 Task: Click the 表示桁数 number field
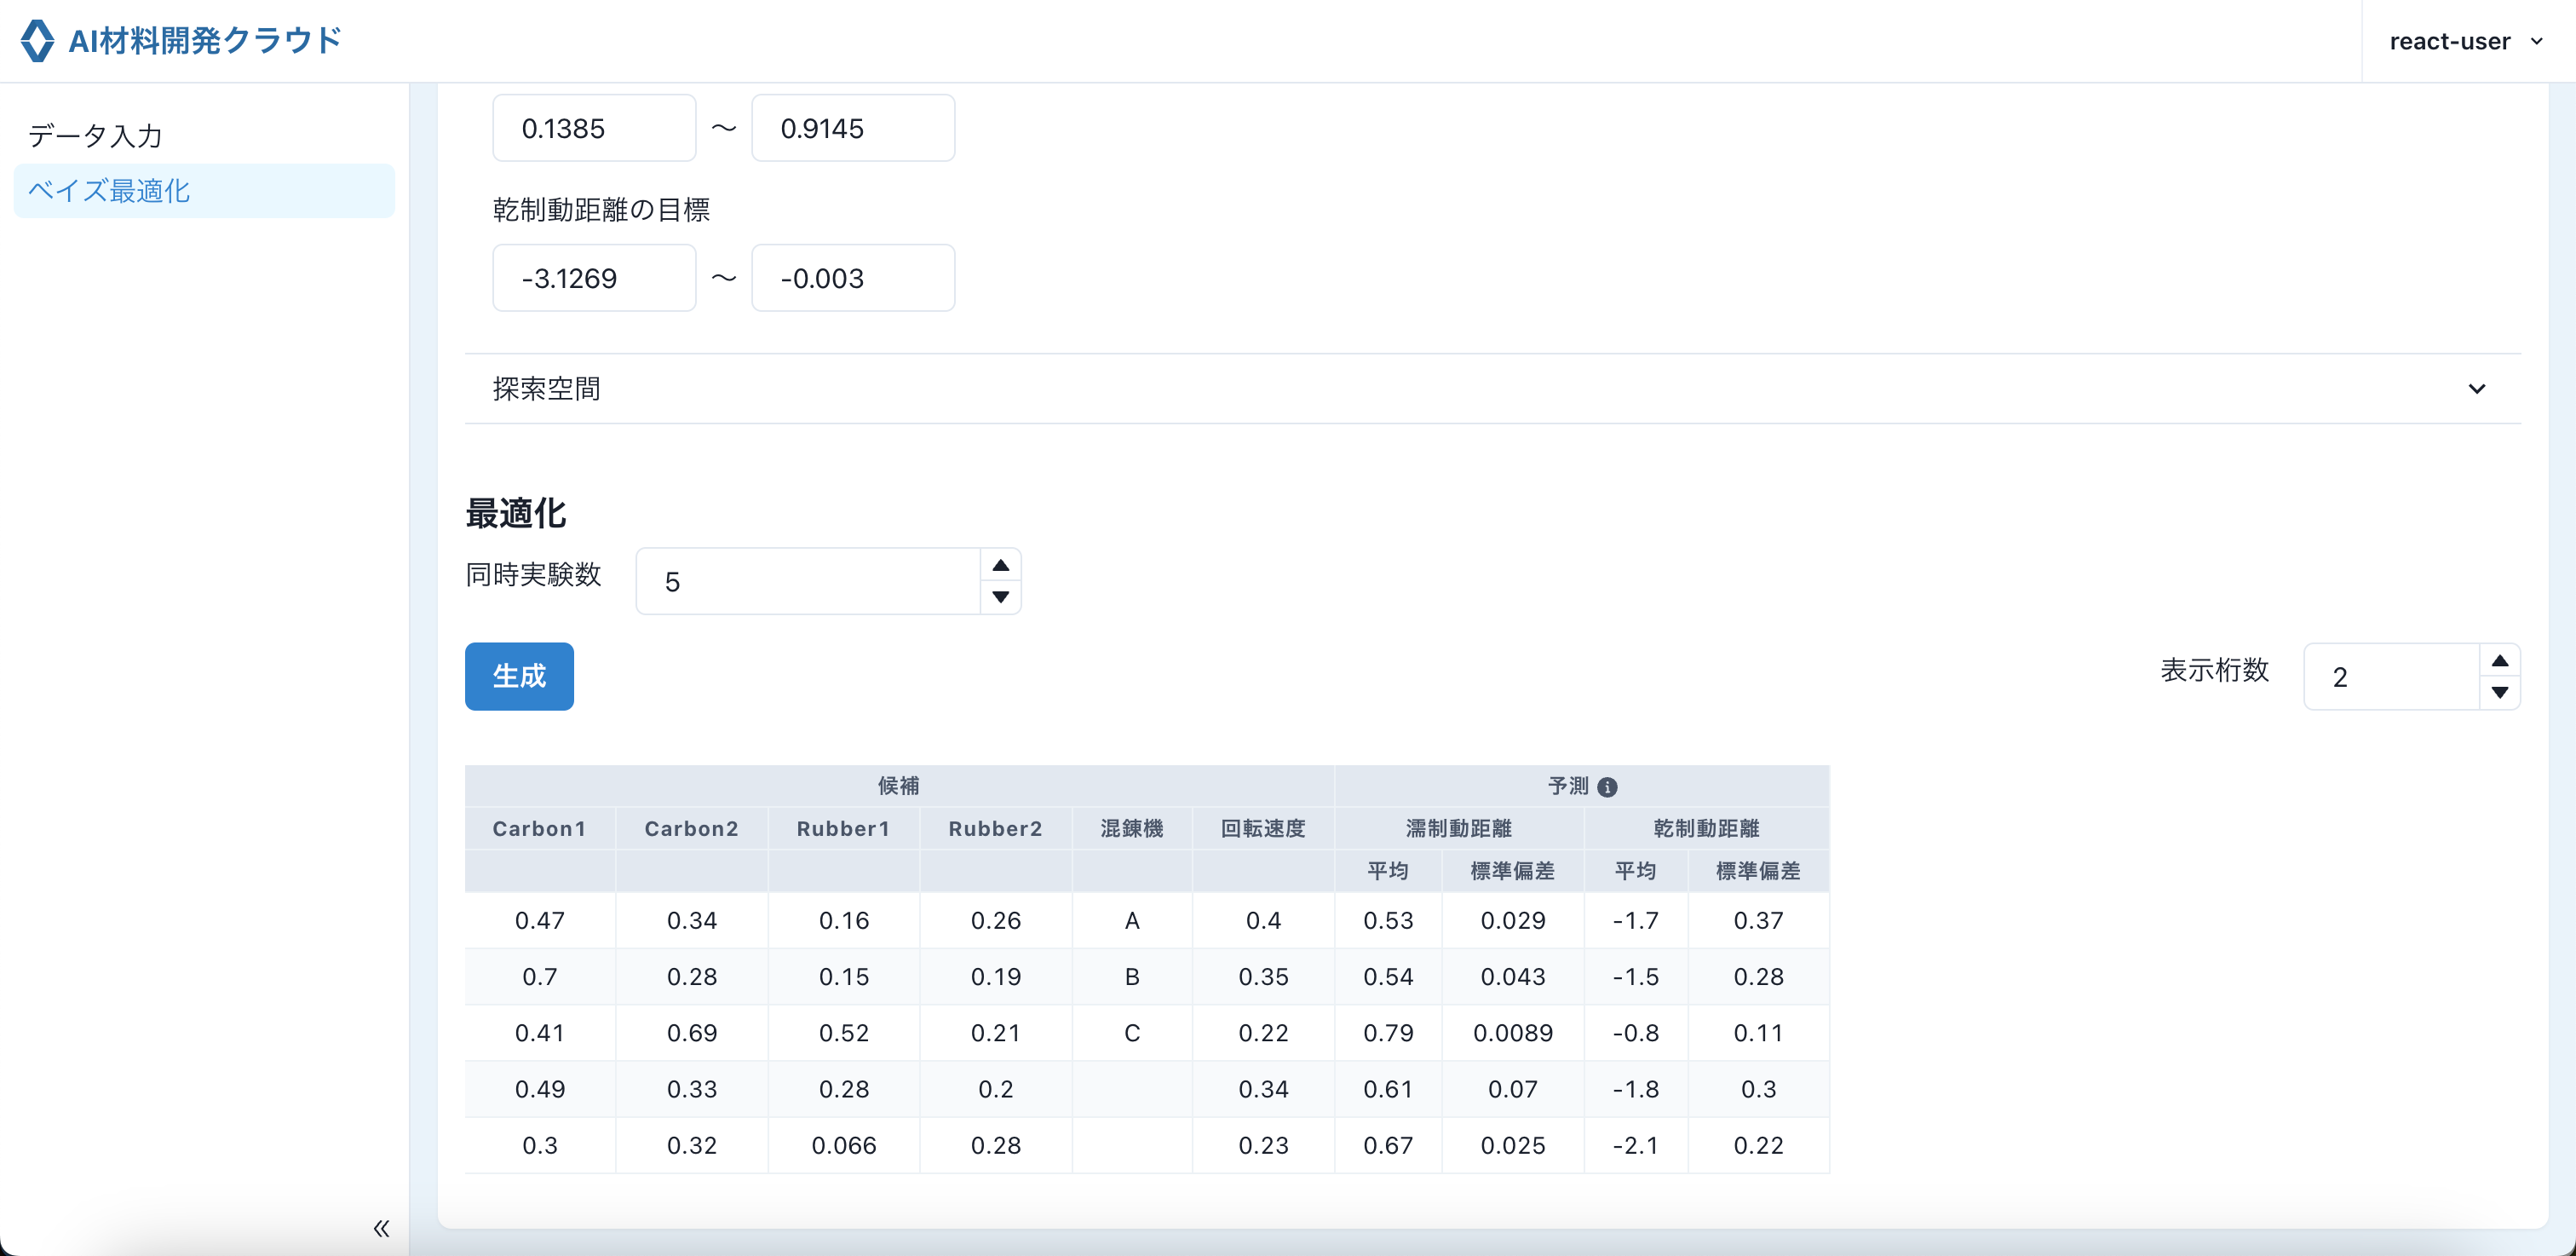(x=2390, y=677)
